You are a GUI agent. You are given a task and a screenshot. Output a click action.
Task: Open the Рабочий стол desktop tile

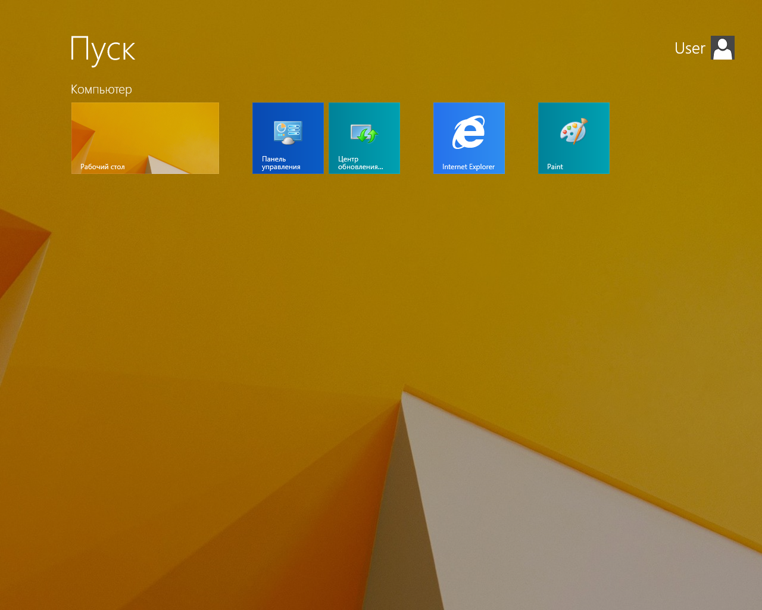click(145, 138)
